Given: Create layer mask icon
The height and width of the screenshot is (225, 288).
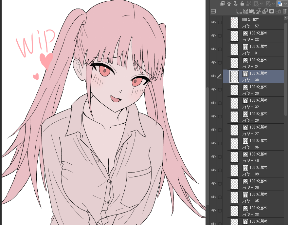Looking at the screenshot, I should click(272, 11).
